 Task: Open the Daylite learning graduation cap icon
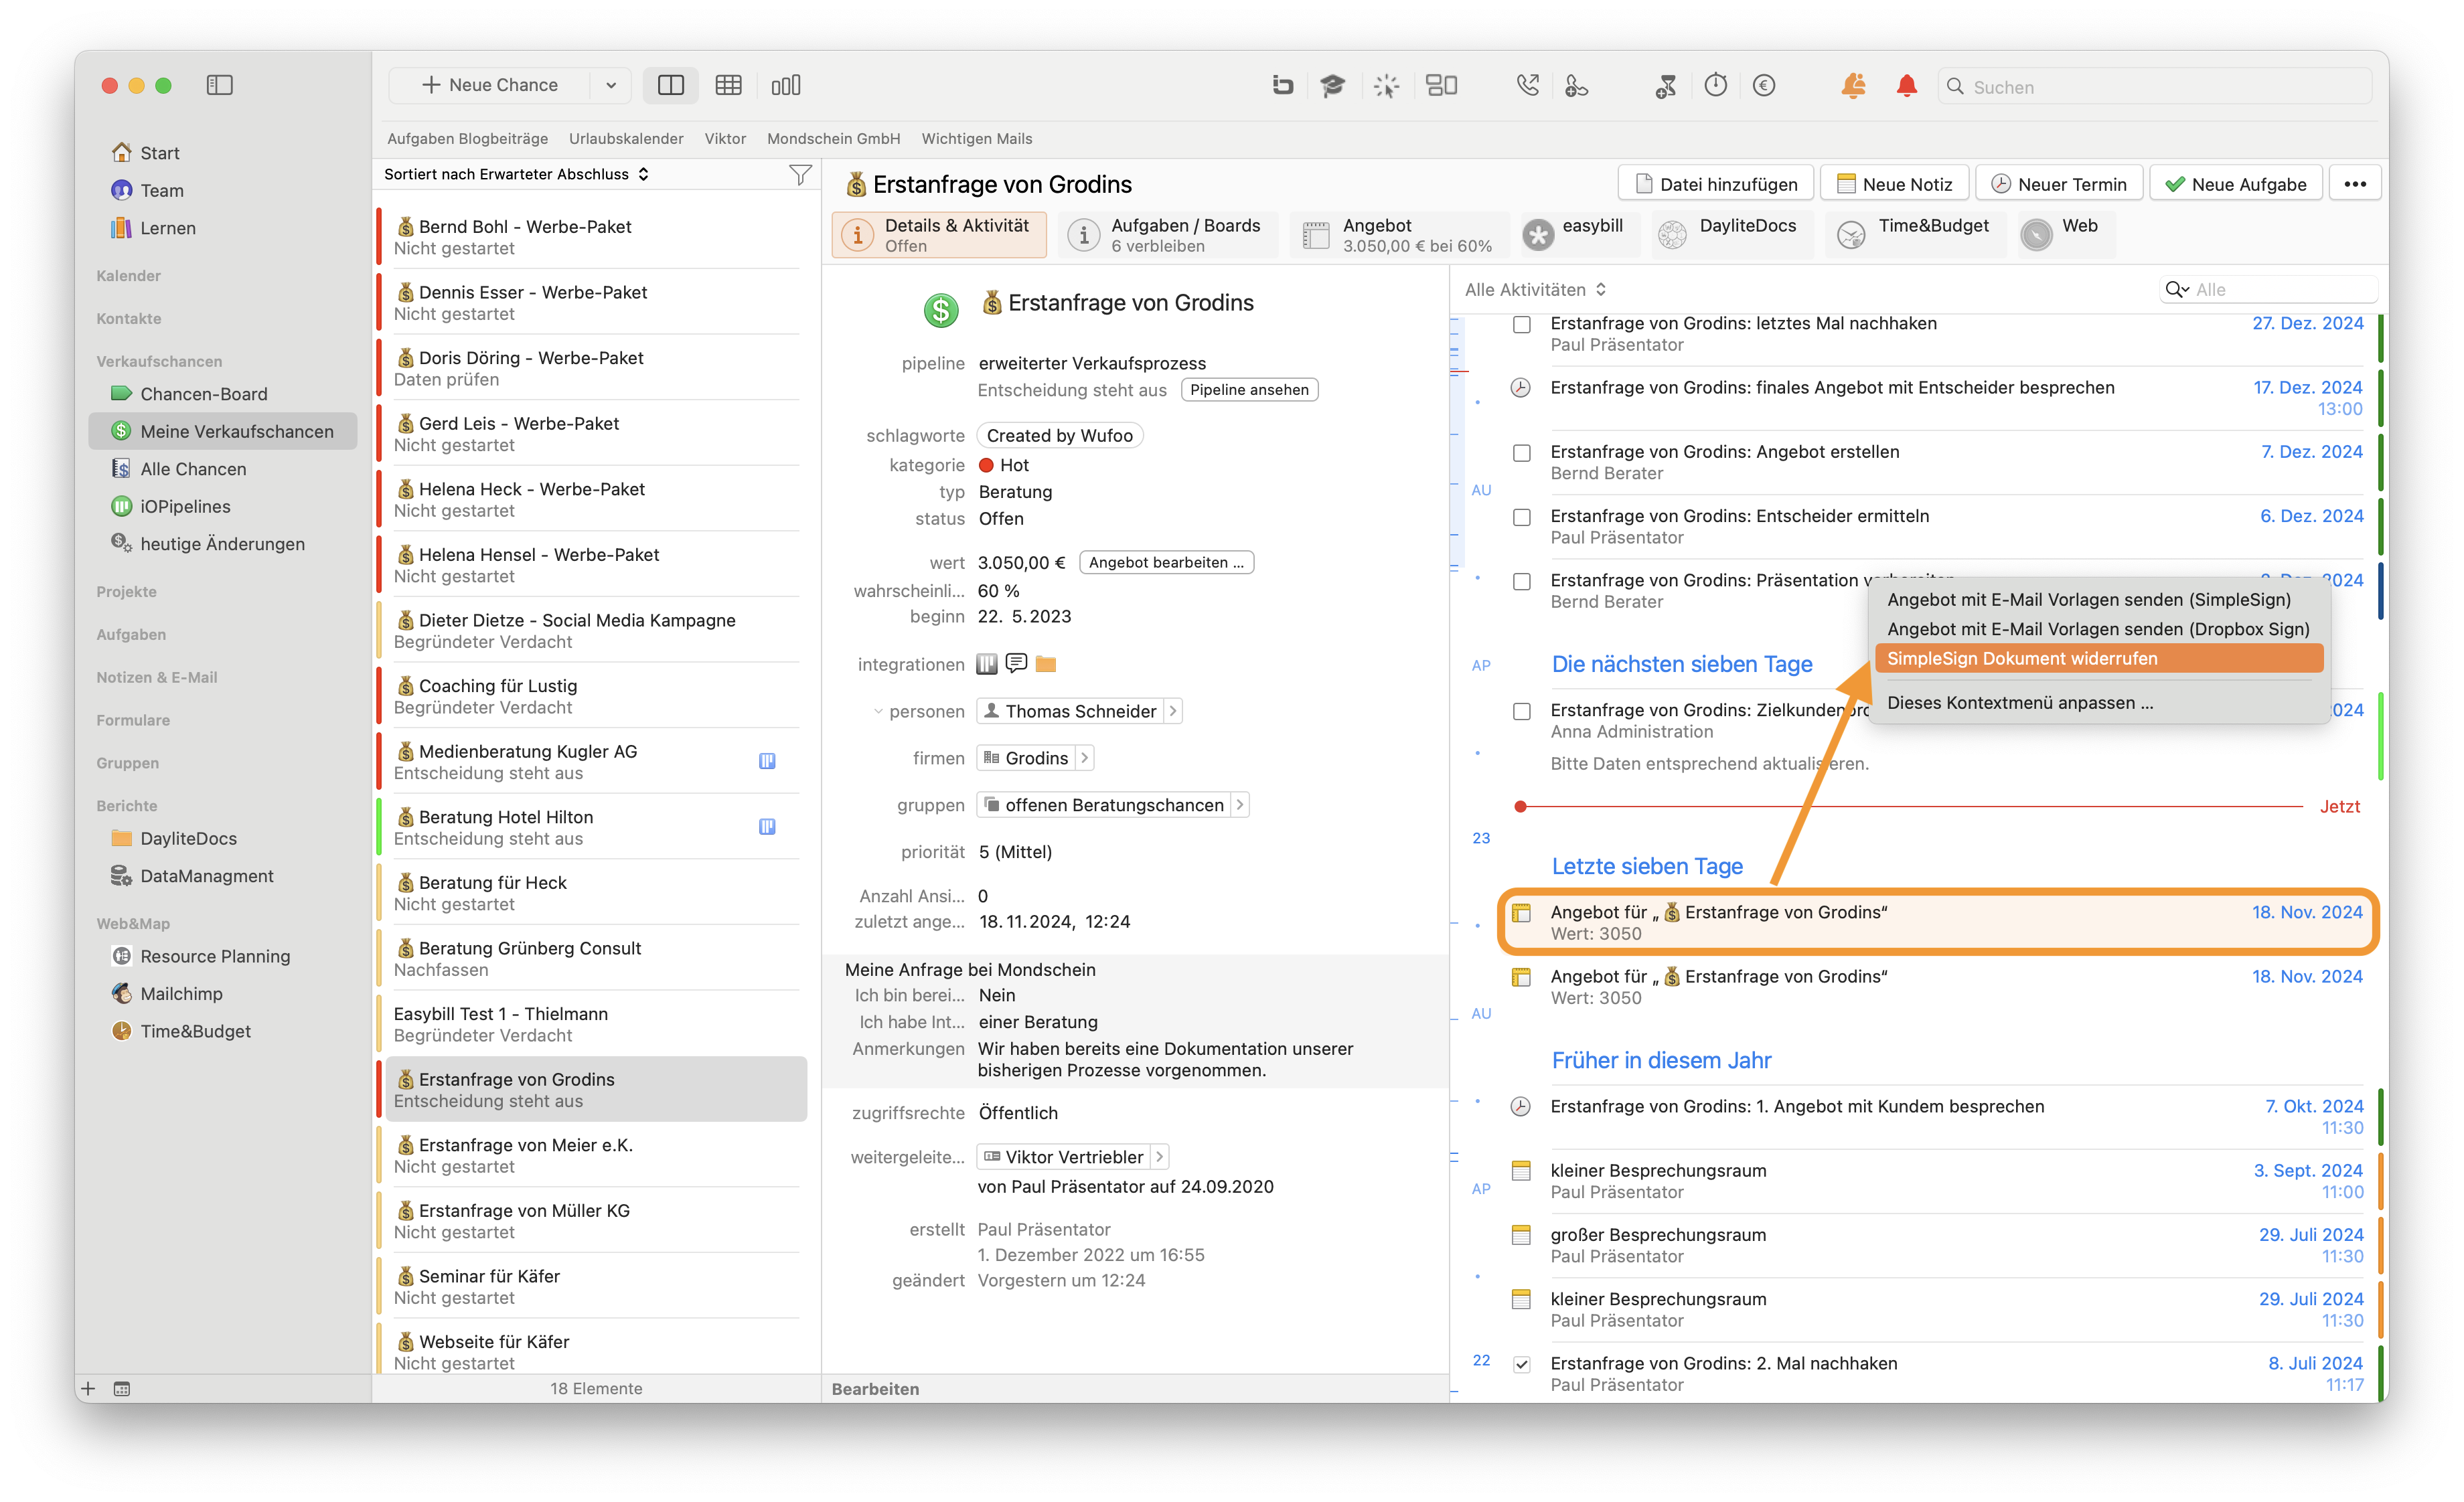[1332, 86]
